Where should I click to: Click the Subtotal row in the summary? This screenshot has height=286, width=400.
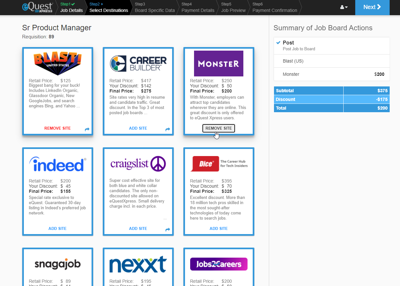[332, 91]
